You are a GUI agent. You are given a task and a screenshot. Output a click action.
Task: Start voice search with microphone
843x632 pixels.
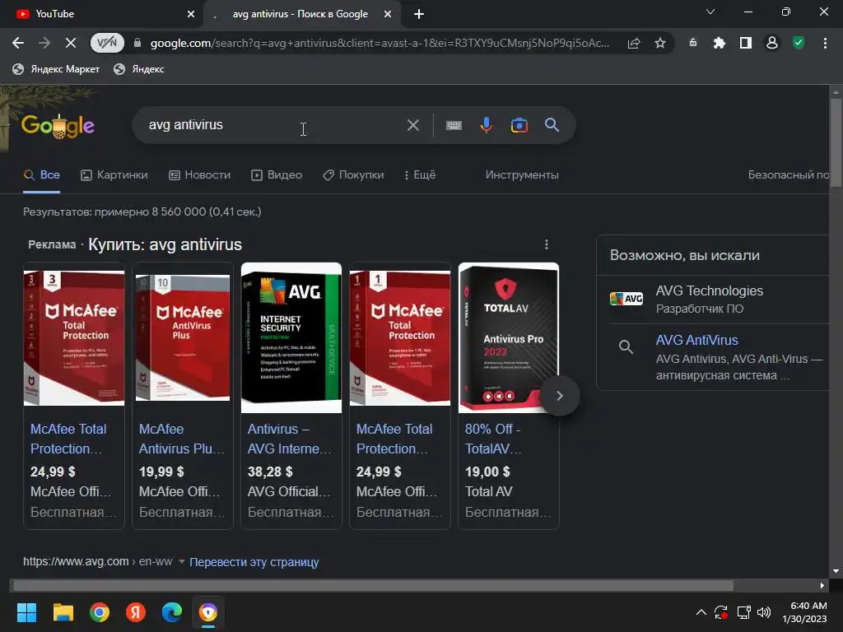(486, 125)
